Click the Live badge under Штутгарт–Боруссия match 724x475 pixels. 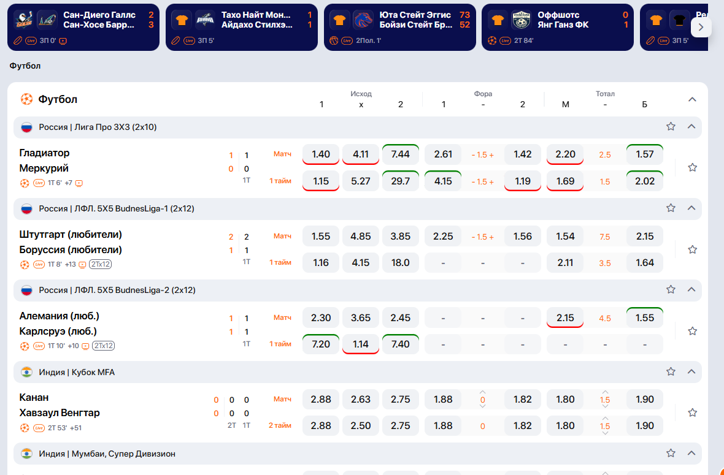point(39,264)
